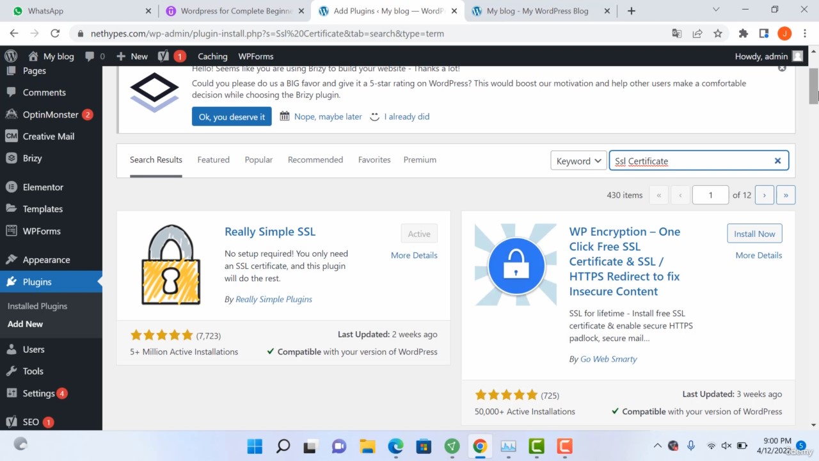Click the Settings sidebar icon
The height and width of the screenshot is (461, 819).
point(11,393)
